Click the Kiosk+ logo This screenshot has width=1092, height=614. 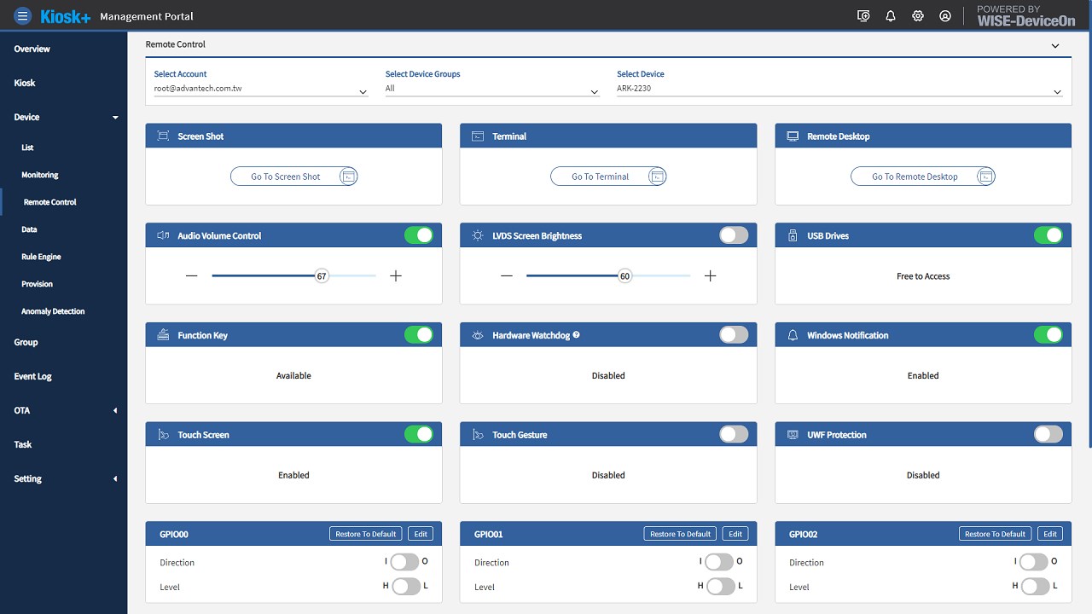click(x=65, y=16)
